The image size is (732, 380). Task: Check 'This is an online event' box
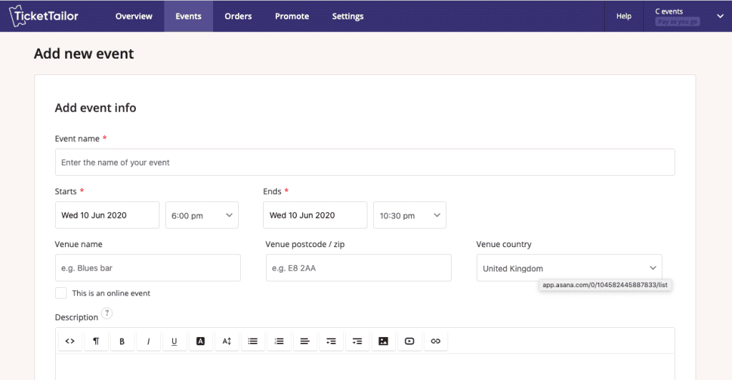coord(61,293)
